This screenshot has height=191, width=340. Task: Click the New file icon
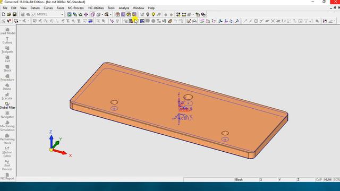4,14
